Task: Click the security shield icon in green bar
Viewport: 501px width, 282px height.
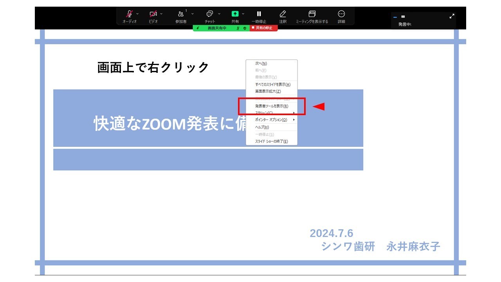Action: click(245, 28)
